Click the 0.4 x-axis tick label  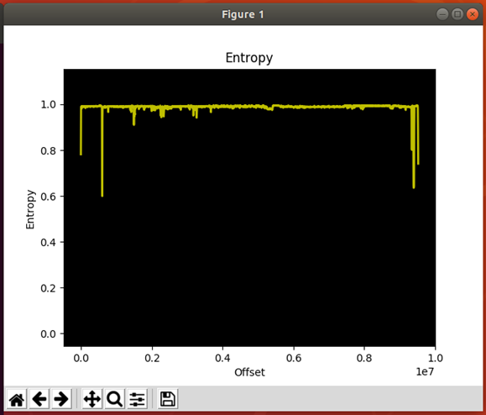(222, 358)
